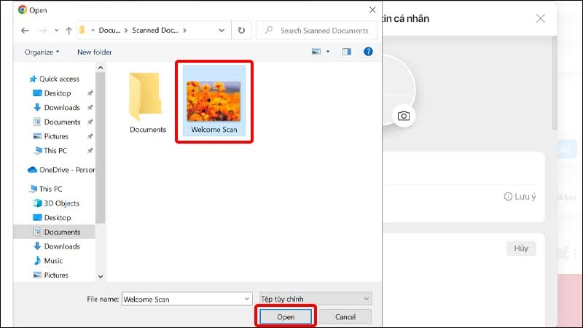Open Downloads under This PC
Image resolution: width=583 pixels, height=328 pixels.
[57, 246]
